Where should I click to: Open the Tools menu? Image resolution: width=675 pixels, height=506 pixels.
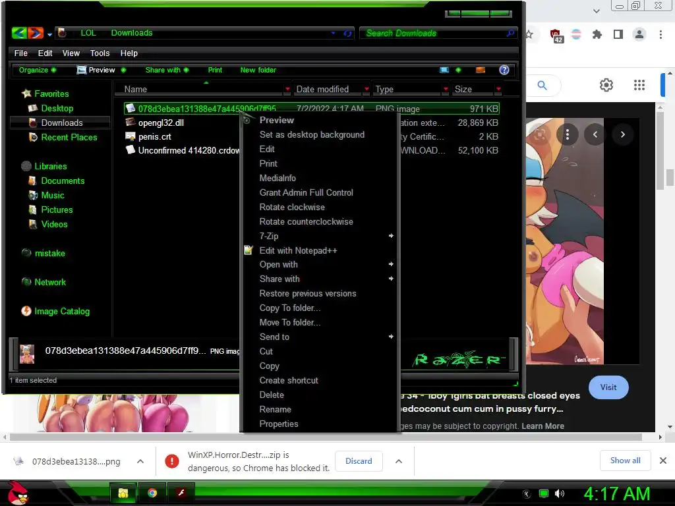(x=100, y=53)
